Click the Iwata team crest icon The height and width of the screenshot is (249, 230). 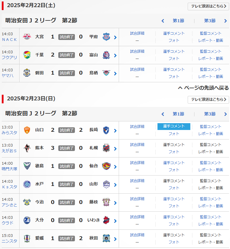coord(27,73)
